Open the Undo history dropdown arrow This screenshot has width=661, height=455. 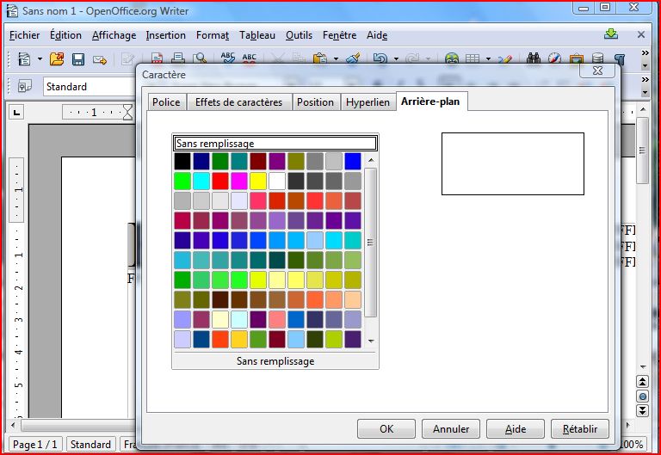click(x=396, y=58)
